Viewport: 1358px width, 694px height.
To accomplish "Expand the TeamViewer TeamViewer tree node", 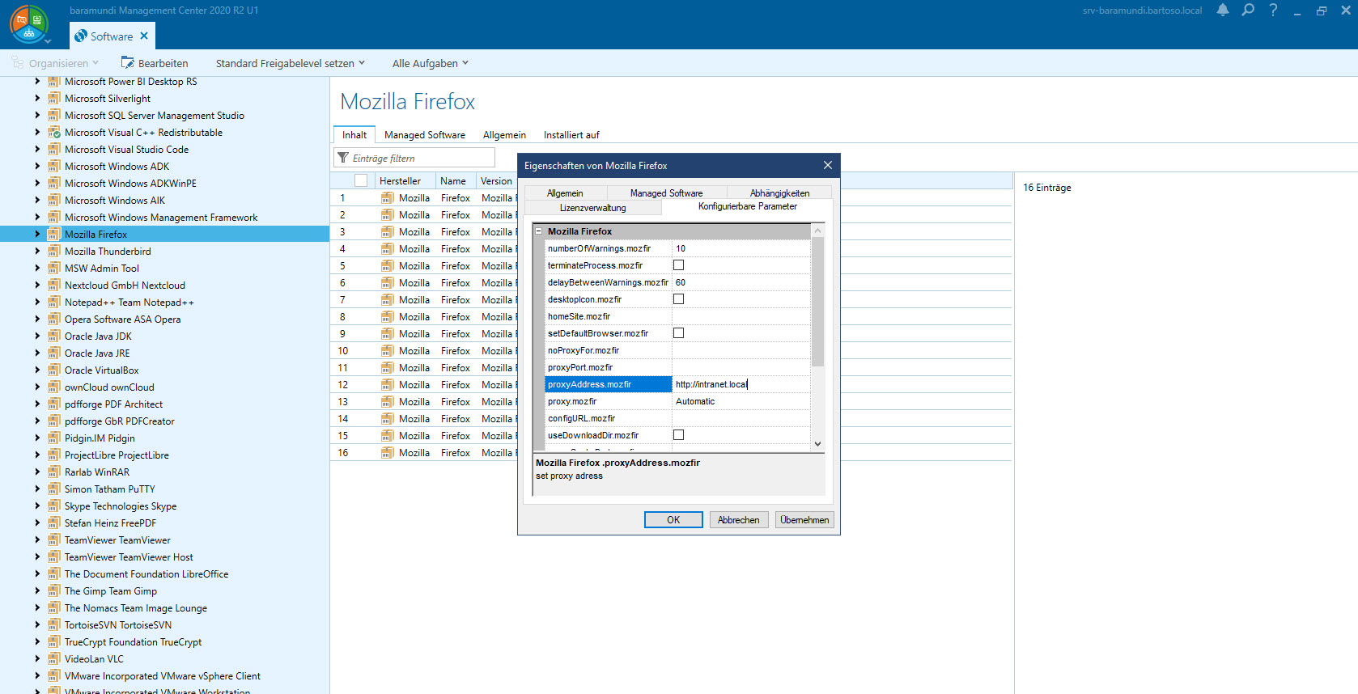I will 37,540.
